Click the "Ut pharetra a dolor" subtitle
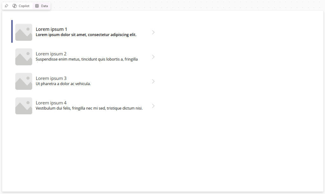Image resolution: width=325 pixels, height=194 pixels. click(x=63, y=84)
